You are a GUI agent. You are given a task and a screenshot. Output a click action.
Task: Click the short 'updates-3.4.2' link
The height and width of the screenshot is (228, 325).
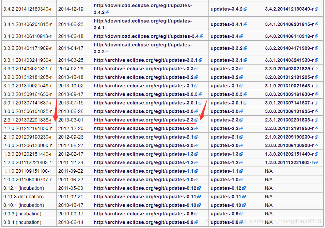(229, 9)
